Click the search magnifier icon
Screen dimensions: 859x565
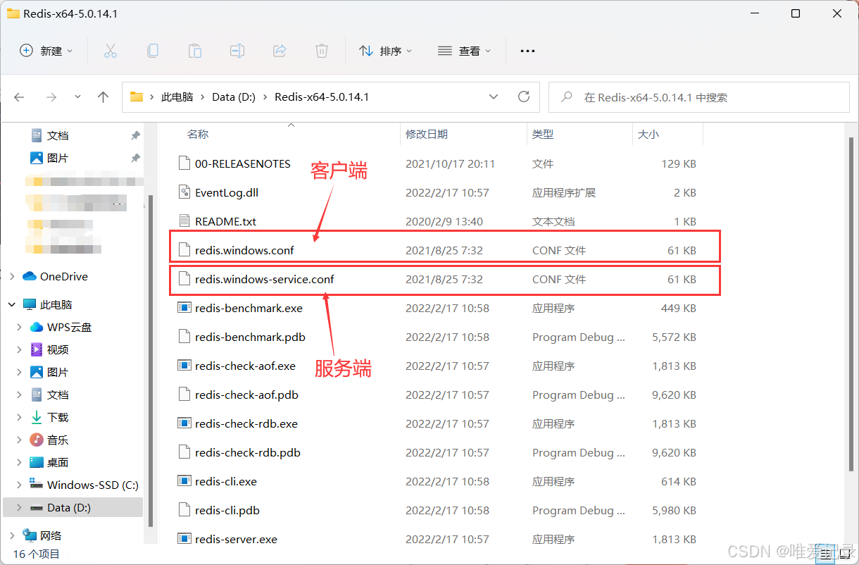tap(566, 97)
